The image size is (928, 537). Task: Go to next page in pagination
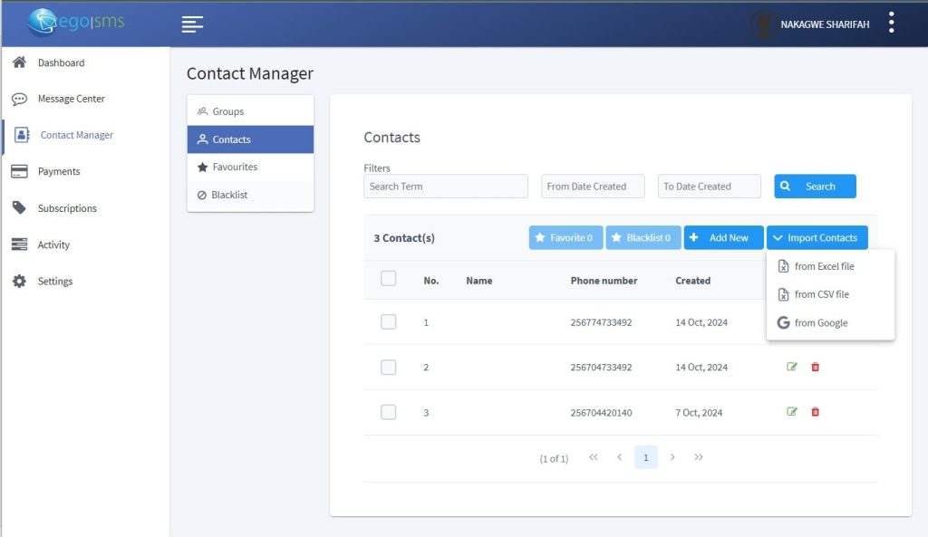(x=672, y=457)
